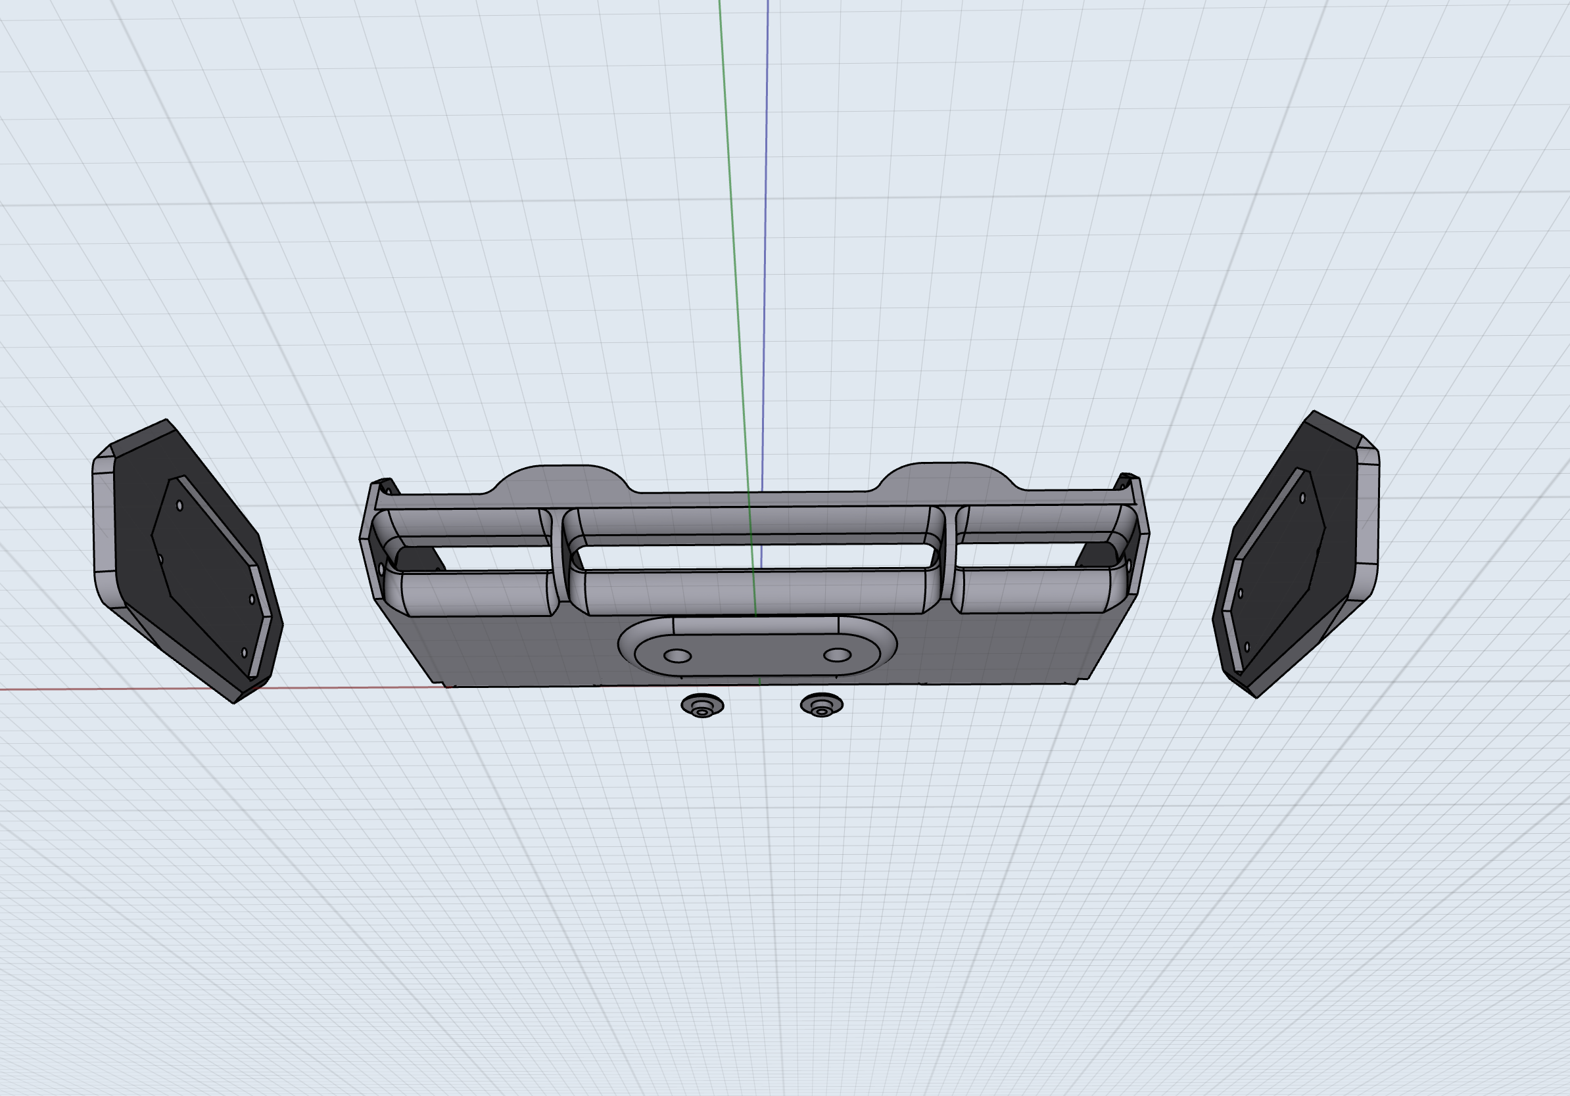Select the bottom screw hole on the left side panel
The height and width of the screenshot is (1096, 1570).
point(245,652)
